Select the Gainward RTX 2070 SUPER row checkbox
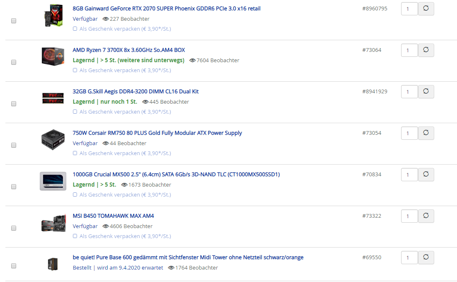Viewport: 457px width, 282px height. (14, 21)
